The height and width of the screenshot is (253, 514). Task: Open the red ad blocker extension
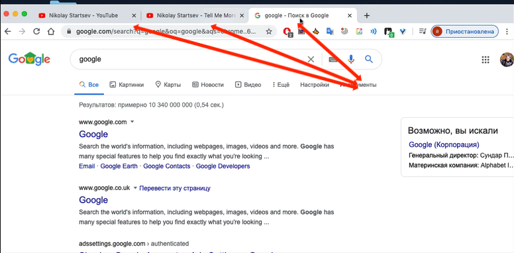(x=287, y=32)
